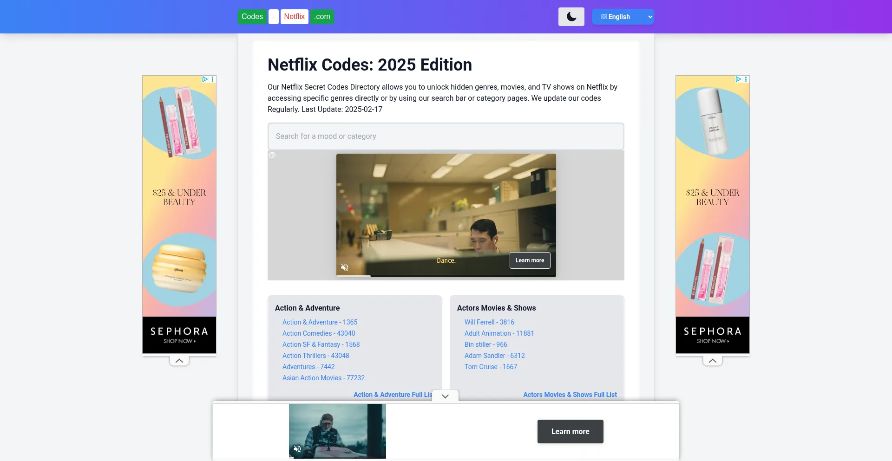Open ad options dots on right Sephora ad
Screen dimensions: 892x461
coord(746,79)
